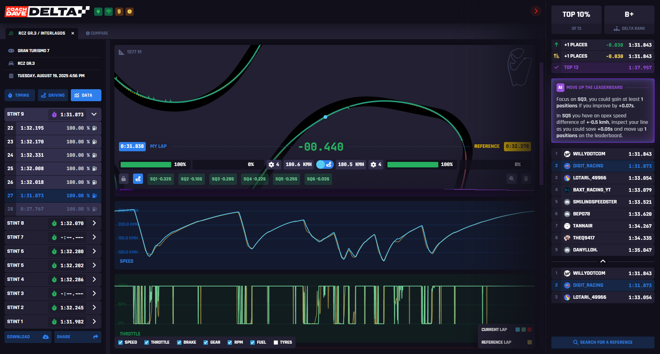
Task: Expand Stint 4
Action: pos(94,280)
